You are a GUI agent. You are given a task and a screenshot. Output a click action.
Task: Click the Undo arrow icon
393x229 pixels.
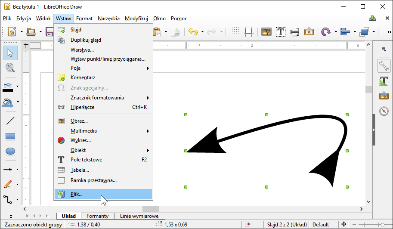point(193,32)
